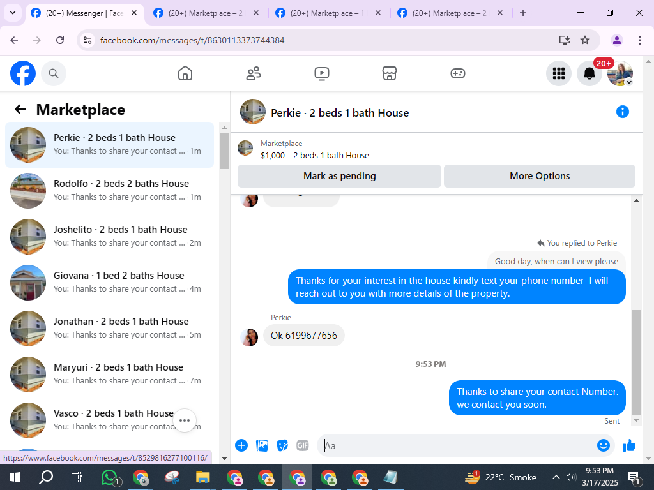Open the Chrome three-dot menu
Viewport: 654px width, 490px height.
640,40
